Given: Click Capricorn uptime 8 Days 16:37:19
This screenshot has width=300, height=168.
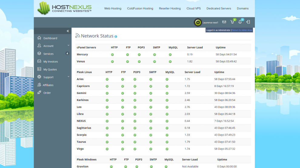Looking at the screenshot, I should 224,86.
